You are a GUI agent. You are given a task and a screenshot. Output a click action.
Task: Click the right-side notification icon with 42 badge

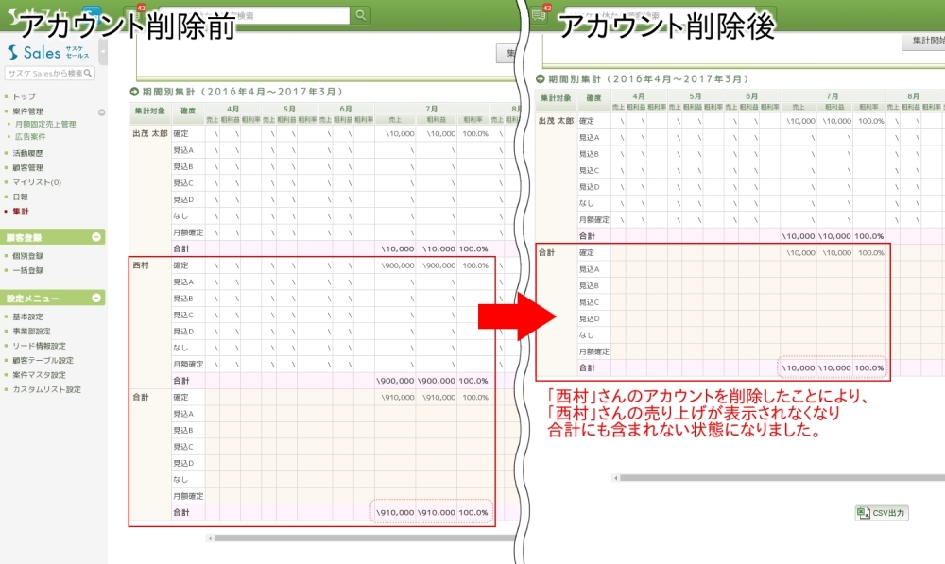click(540, 14)
